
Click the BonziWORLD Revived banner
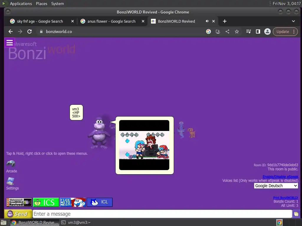point(19,202)
